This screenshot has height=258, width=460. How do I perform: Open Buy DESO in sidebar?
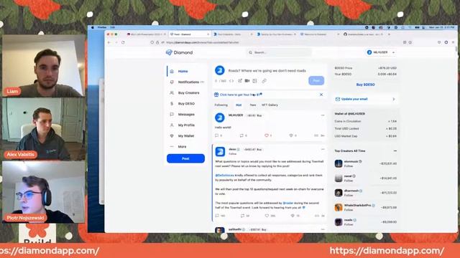coord(186,104)
